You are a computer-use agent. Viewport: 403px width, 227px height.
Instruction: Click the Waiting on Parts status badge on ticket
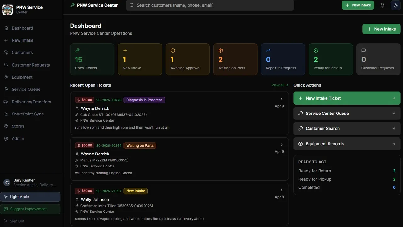[140, 145]
